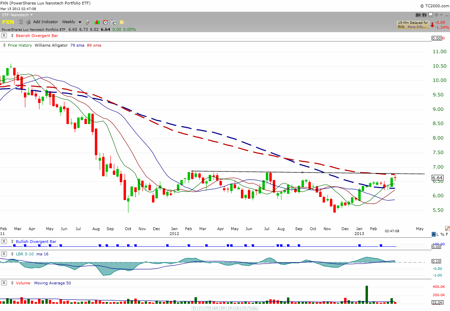Screen dimensions: 450x311
Task: Click the tallest green volume bar
Action: (x=367, y=295)
